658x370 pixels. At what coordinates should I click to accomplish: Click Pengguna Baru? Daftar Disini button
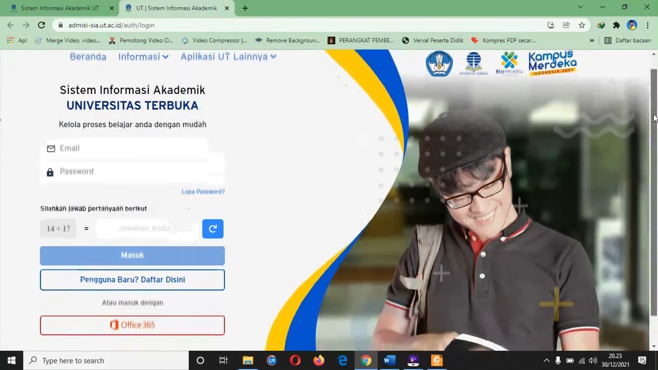(x=133, y=280)
